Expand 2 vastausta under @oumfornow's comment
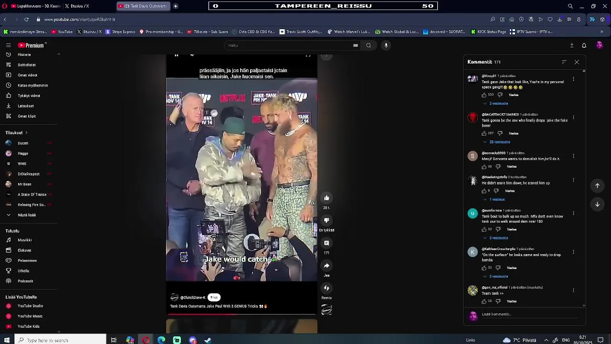This screenshot has height=344, width=611. tap(496, 238)
